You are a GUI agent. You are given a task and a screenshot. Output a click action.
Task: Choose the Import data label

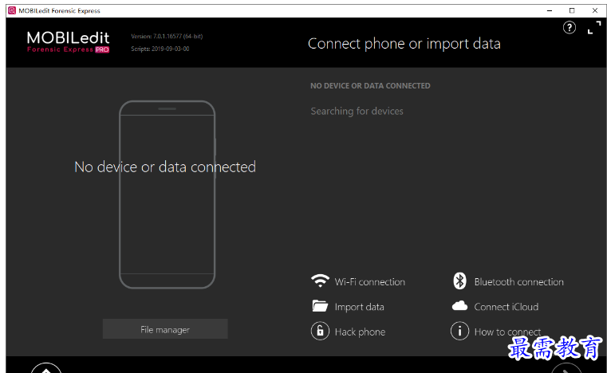click(x=360, y=307)
